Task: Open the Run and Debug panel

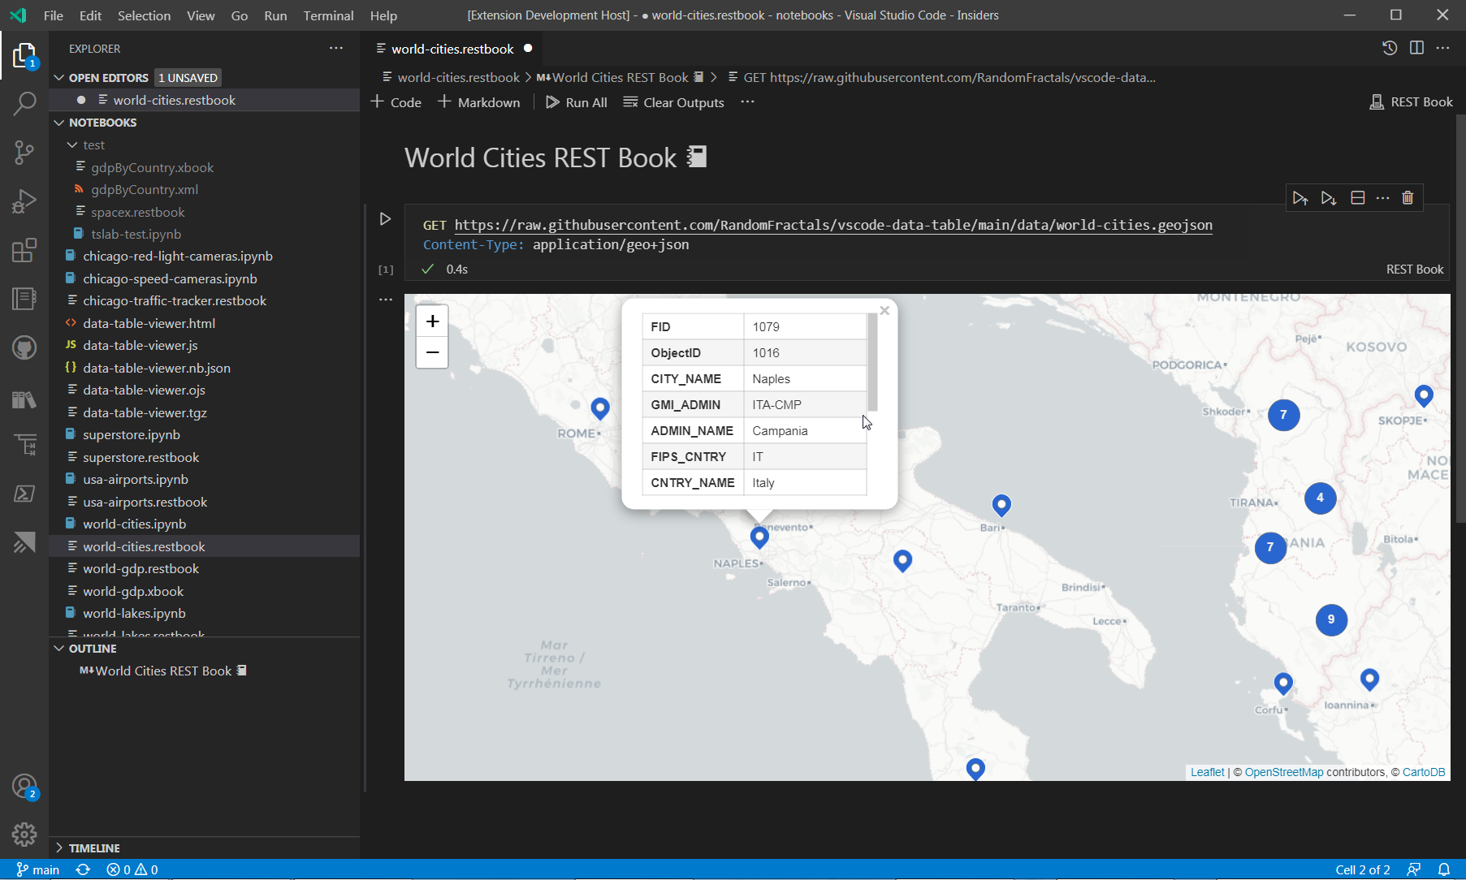Action: click(x=24, y=201)
